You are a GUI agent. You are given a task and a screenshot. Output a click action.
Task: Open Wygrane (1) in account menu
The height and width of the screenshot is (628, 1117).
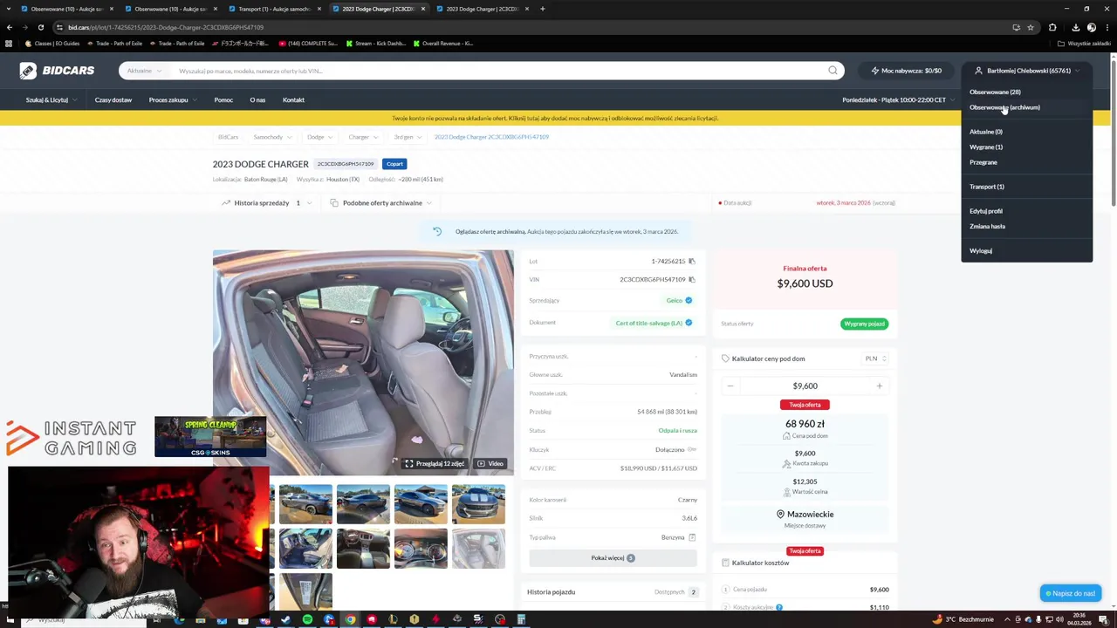click(986, 147)
